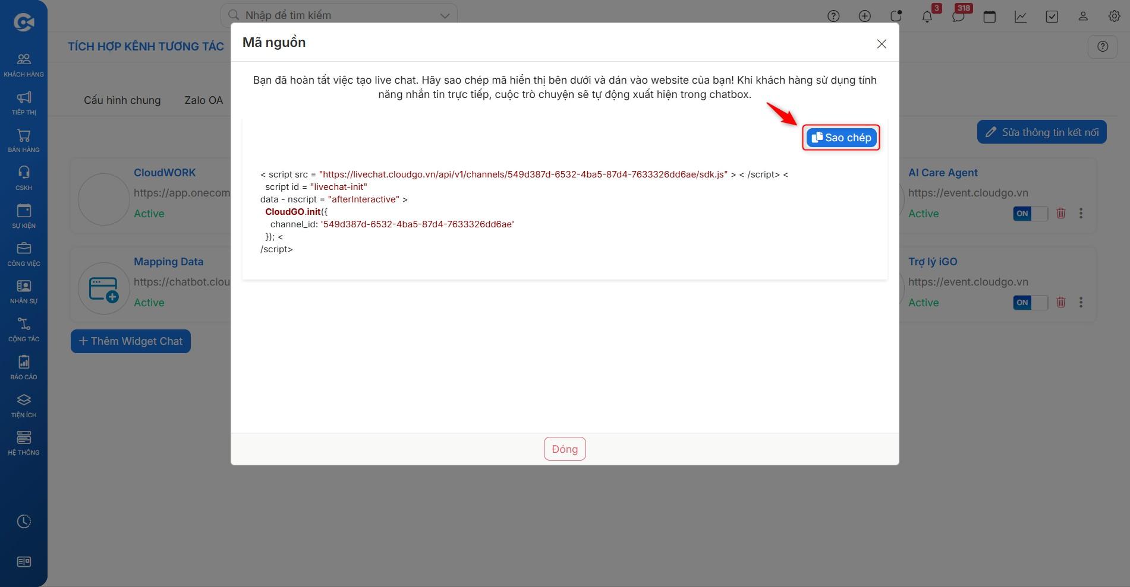
Task: Switch to the Zalo OA tab
Action: tap(204, 100)
